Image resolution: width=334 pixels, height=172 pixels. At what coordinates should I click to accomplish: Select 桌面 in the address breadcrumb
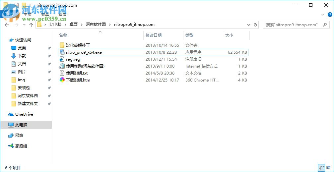pyautogui.click(x=74, y=25)
